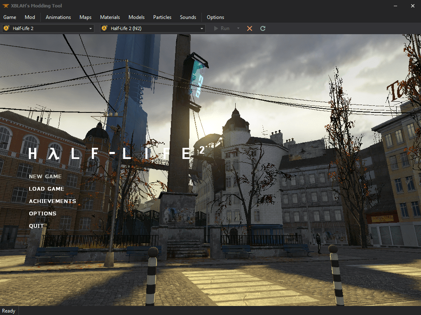The height and width of the screenshot is (315, 421).
Task: Open the Particles menu
Action: point(162,17)
